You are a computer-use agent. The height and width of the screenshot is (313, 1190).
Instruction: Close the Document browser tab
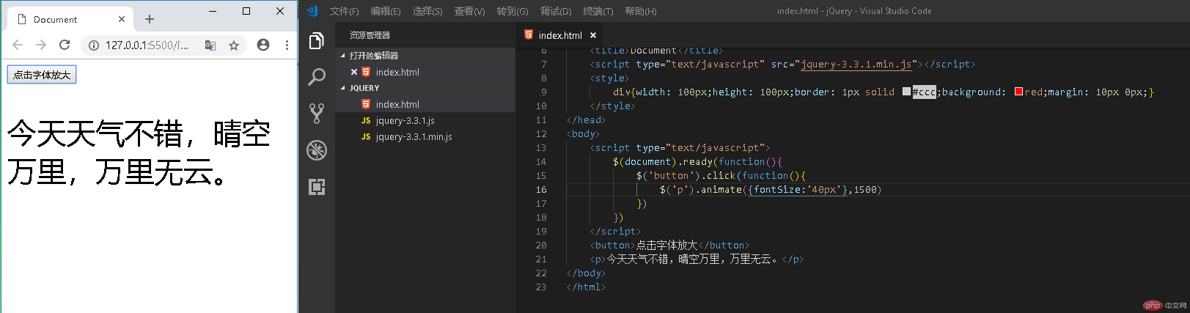tap(122, 19)
